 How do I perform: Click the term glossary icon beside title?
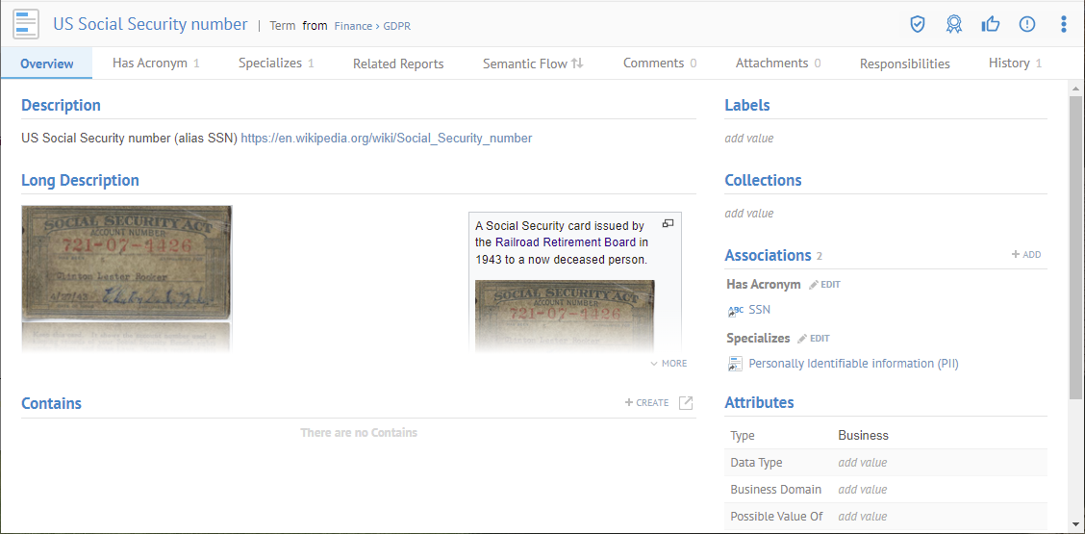pyautogui.click(x=26, y=24)
